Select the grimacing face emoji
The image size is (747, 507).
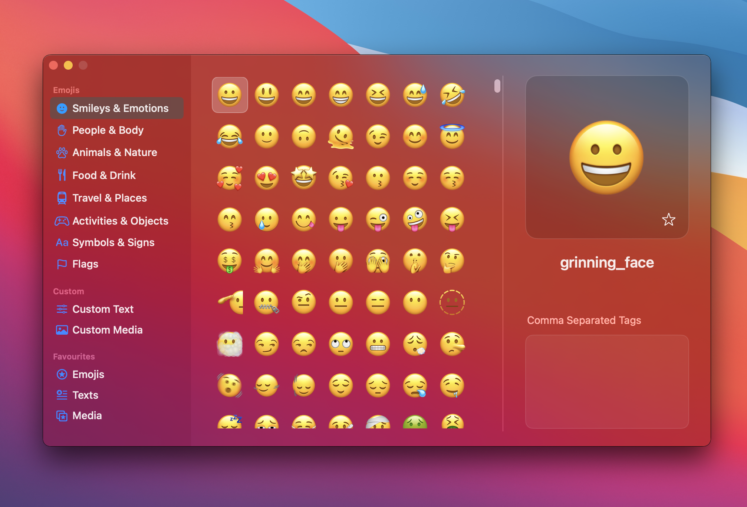coord(378,344)
